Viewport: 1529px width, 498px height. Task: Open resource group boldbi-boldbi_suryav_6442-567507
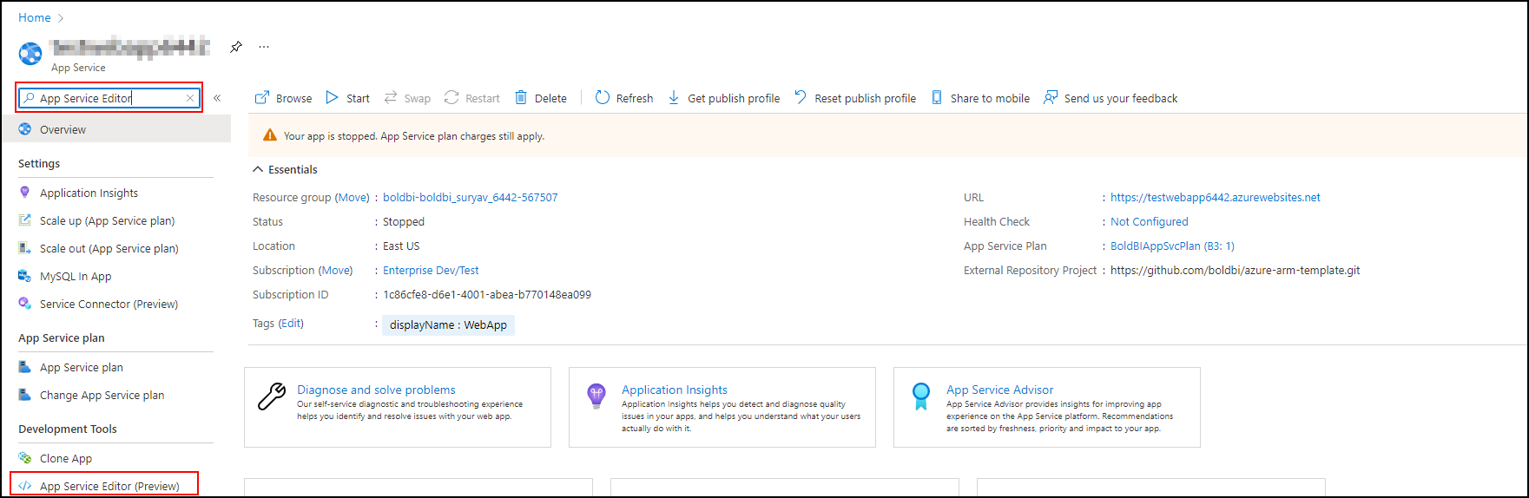click(471, 197)
